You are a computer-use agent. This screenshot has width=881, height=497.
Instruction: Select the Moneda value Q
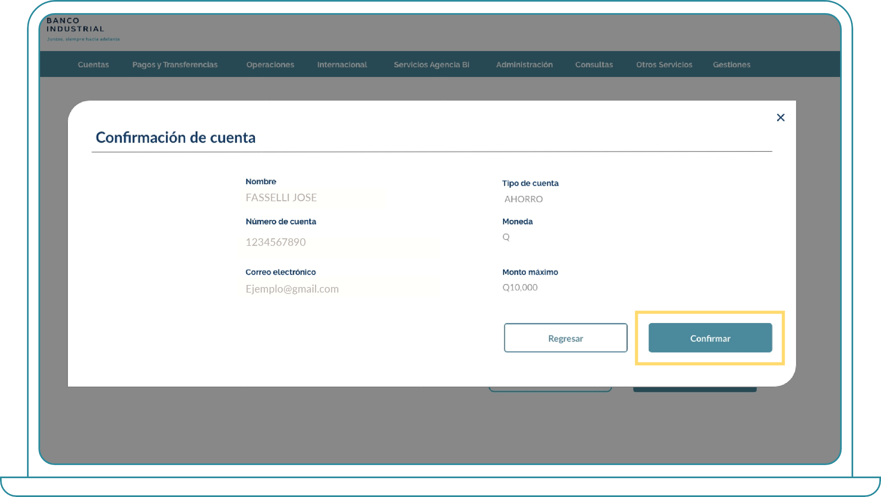click(506, 237)
